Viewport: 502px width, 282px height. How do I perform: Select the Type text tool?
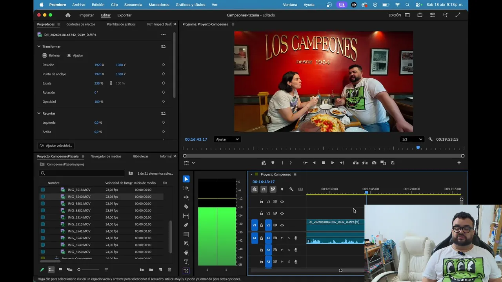pyautogui.click(x=186, y=262)
